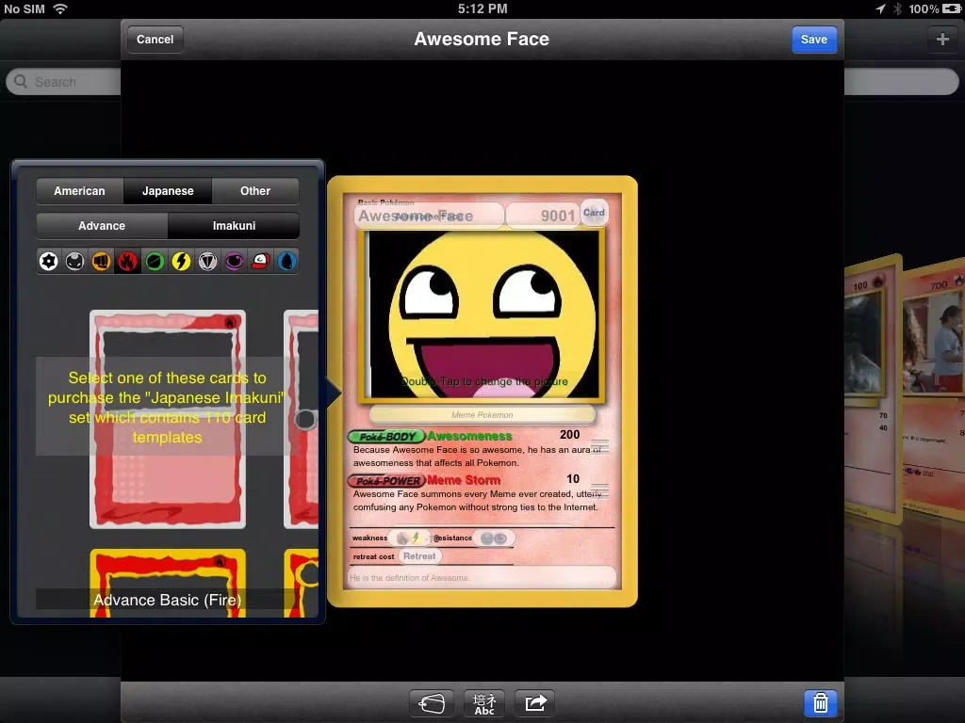Check the Wi-Fi status icon
Screen dimensions: 965x723
click(60, 8)
